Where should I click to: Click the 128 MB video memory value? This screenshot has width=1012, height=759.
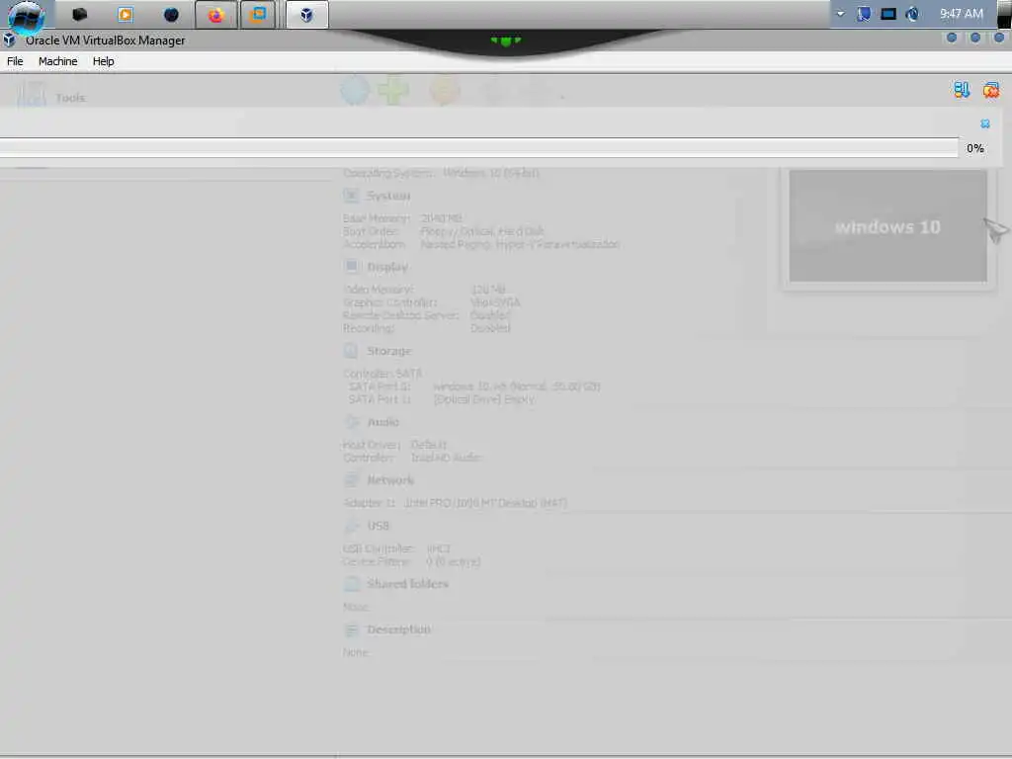click(x=488, y=290)
